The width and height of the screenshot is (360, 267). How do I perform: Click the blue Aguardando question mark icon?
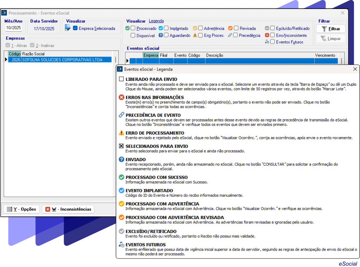[161, 35]
